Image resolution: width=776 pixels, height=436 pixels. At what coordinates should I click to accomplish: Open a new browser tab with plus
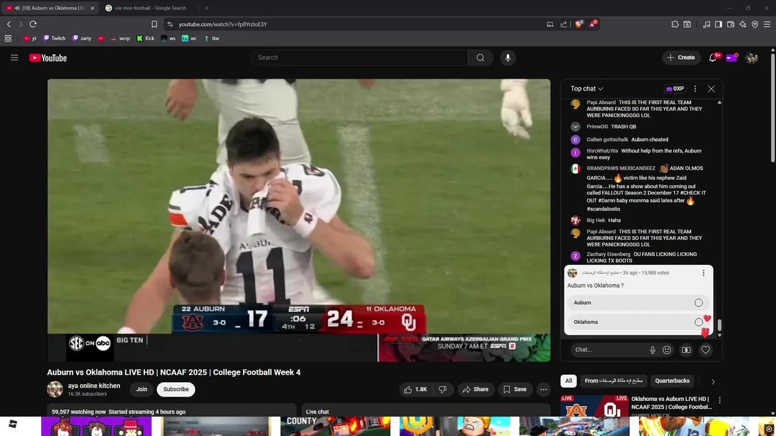207,8
